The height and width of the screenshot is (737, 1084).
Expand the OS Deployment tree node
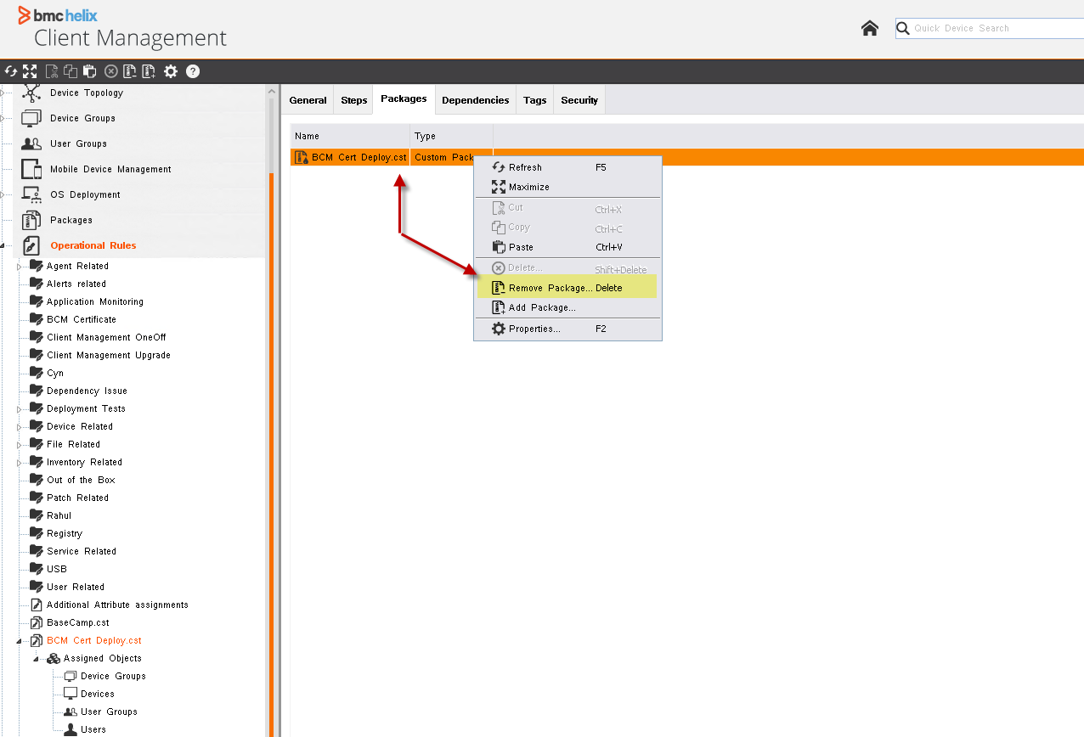tap(3, 194)
